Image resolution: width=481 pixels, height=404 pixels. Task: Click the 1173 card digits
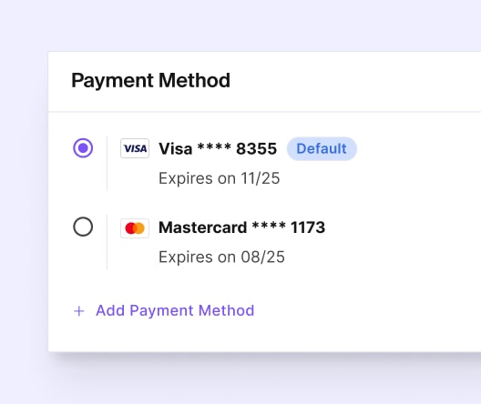308,227
